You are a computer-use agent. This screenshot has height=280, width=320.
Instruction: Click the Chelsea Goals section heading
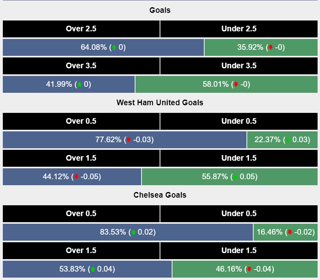coord(160,195)
